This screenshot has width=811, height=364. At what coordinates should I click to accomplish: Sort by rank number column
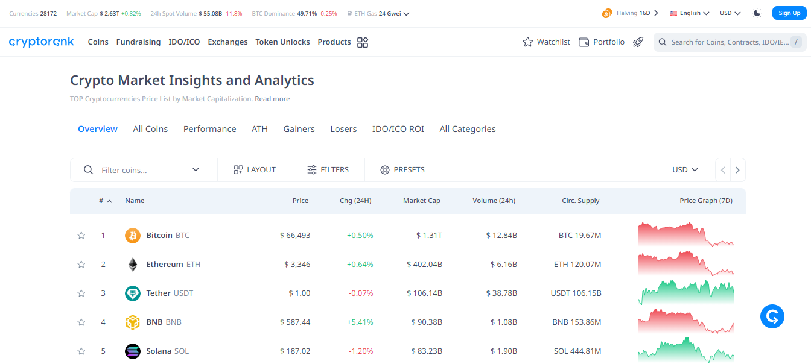tap(105, 201)
